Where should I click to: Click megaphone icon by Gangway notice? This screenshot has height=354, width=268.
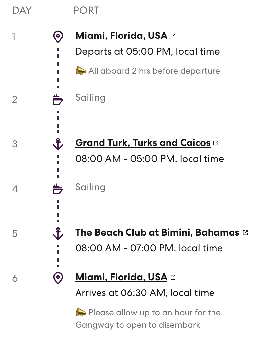click(80, 312)
